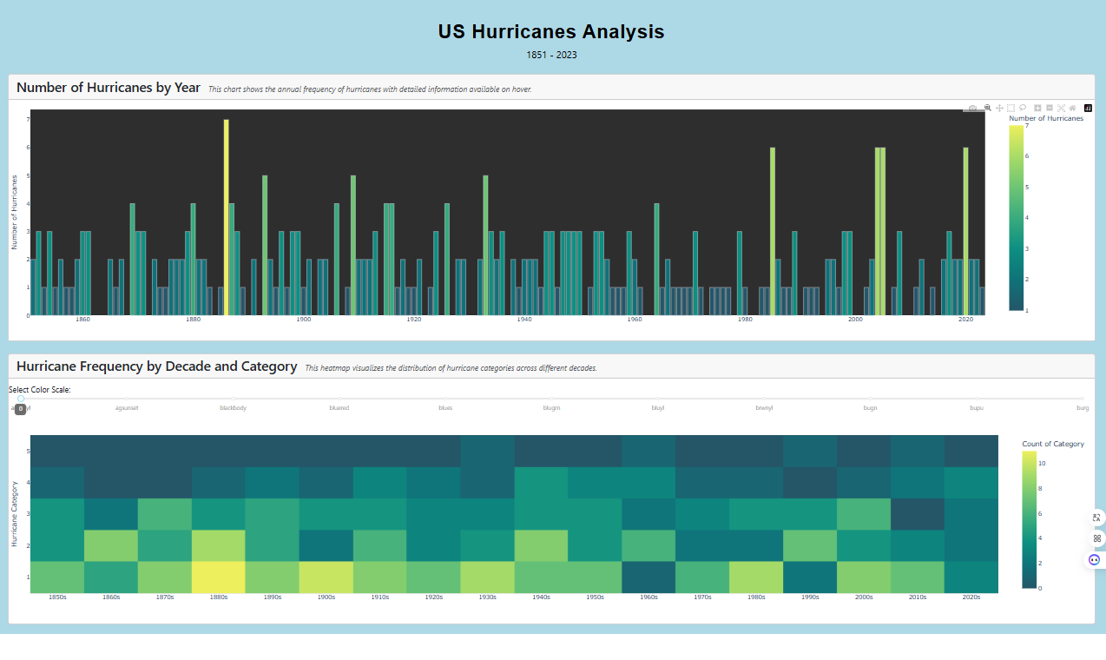
Task: Activate the Lasso Select tool
Action: (x=1023, y=108)
